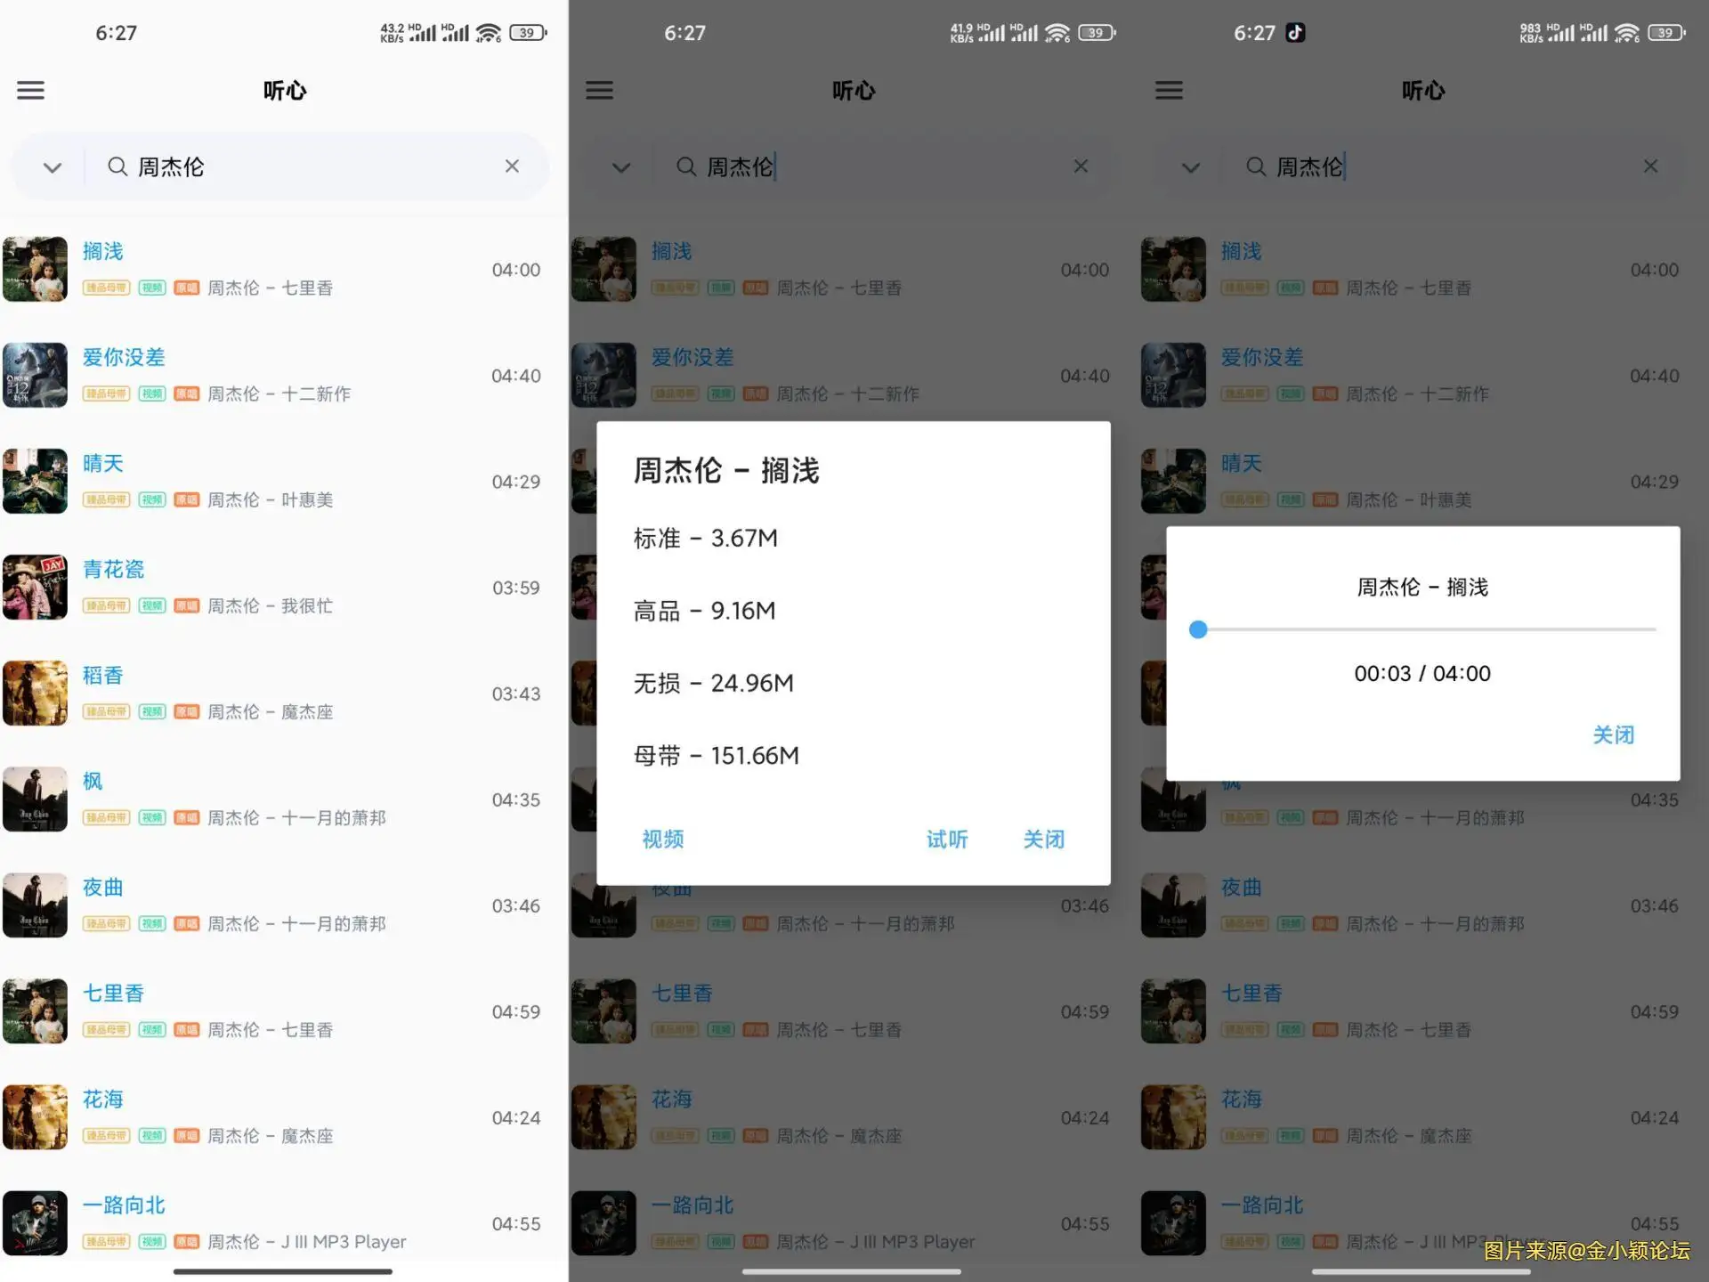The image size is (1709, 1282).
Task: Expand the dropdown chevron in right screen
Action: pyautogui.click(x=1191, y=167)
